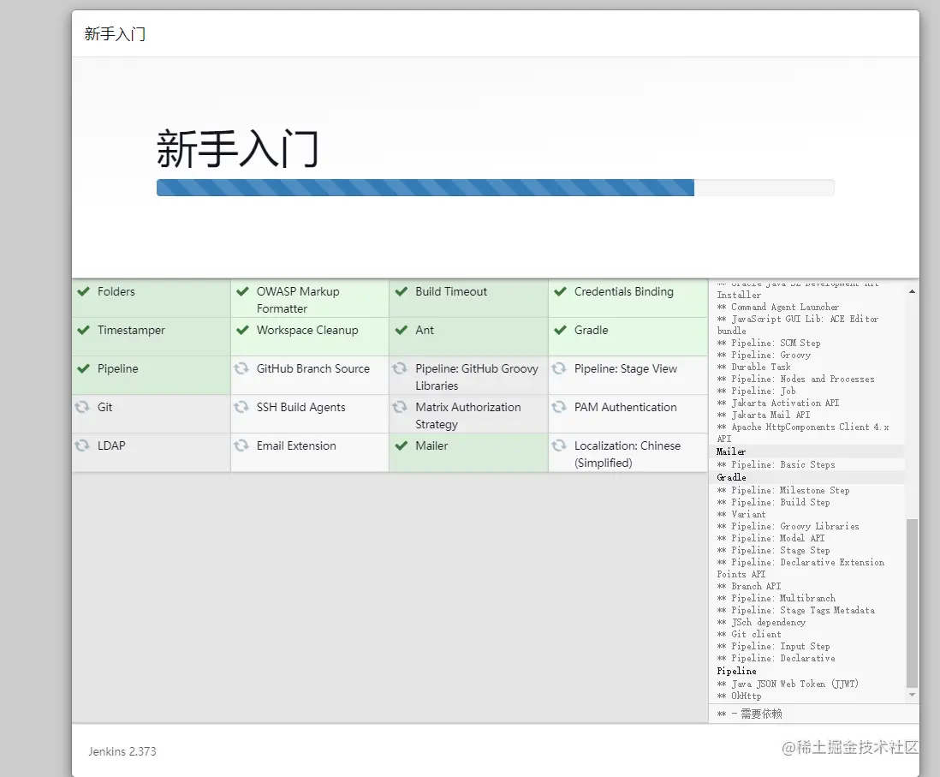Click the Localization: Chinese pending icon

[559, 445]
